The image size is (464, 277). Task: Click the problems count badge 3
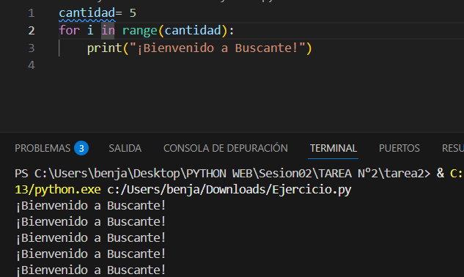[81, 148]
